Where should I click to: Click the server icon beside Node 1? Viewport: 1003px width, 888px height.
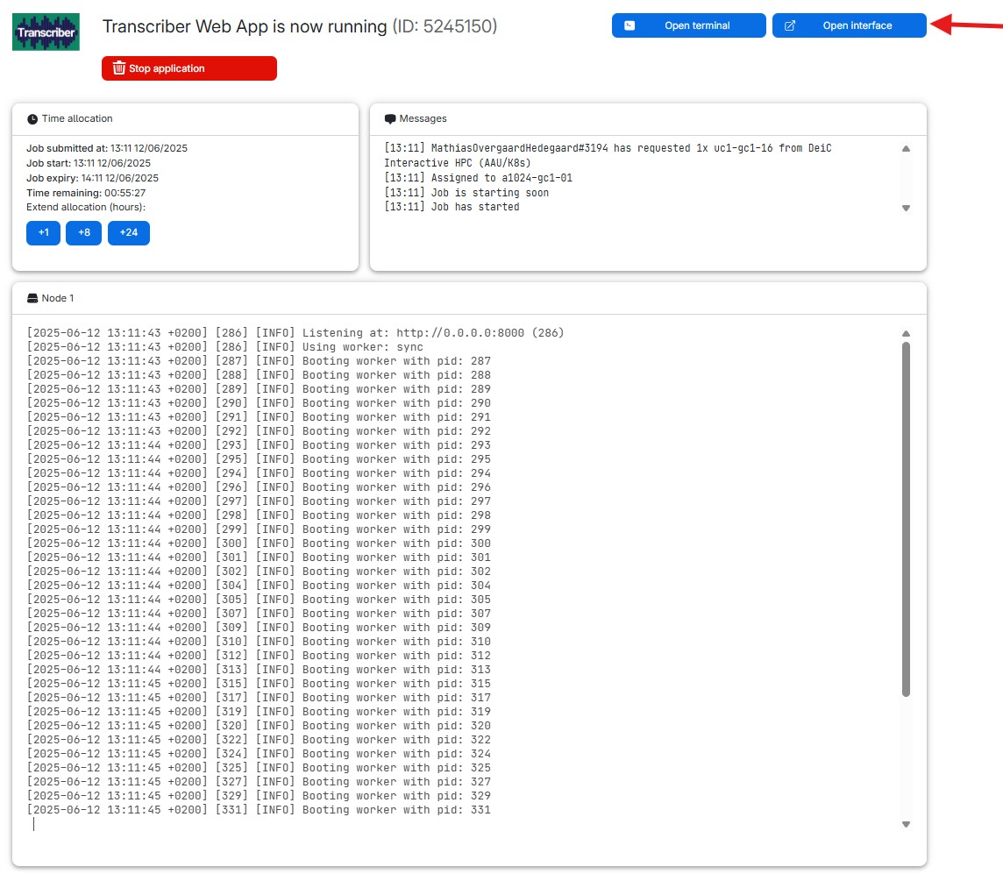pyautogui.click(x=32, y=299)
